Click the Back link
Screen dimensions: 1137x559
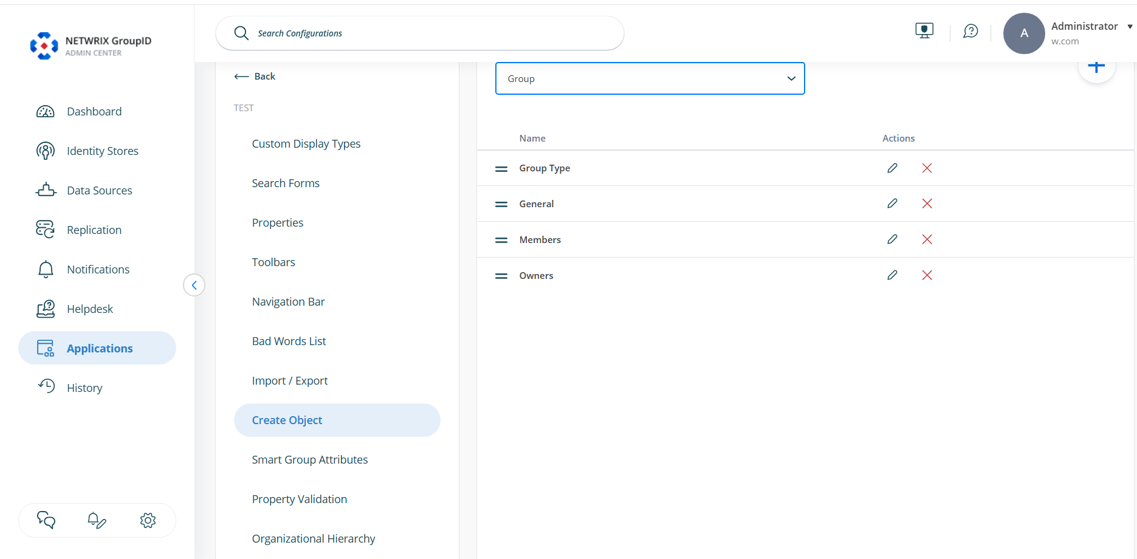(x=255, y=76)
